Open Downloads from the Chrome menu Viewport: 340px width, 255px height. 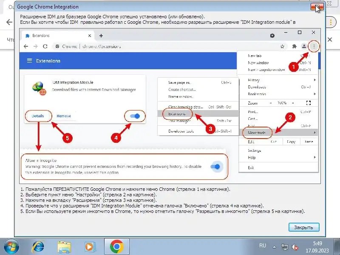pyautogui.click(x=278, y=87)
